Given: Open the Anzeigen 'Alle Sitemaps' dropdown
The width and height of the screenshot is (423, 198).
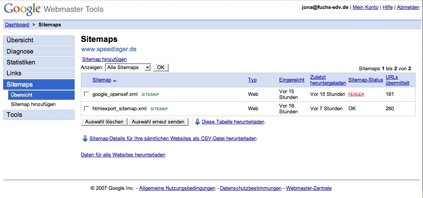Looking at the screenshot, I should [x=128, y=68].
